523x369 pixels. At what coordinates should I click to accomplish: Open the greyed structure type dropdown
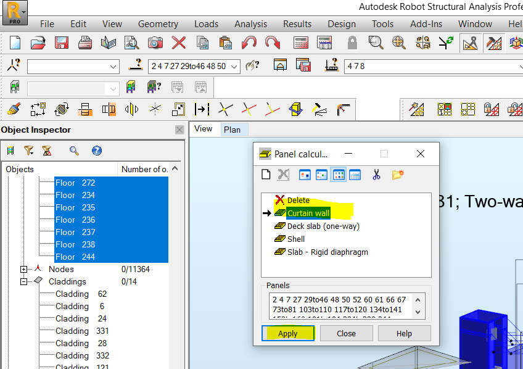tap(113, 89)
